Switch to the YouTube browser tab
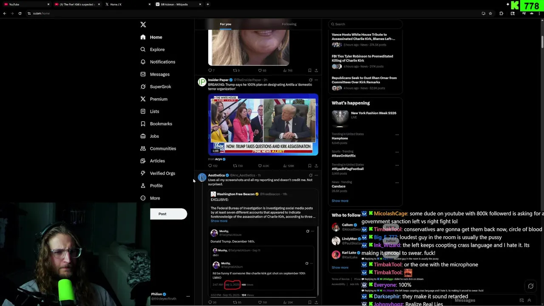 coord(25,4)
